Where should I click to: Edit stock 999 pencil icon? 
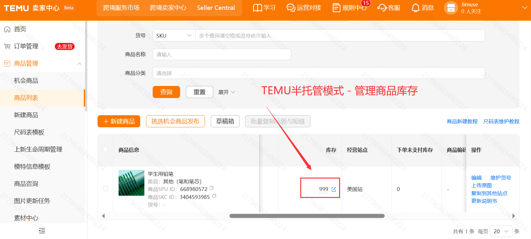(x=334, y=189)
